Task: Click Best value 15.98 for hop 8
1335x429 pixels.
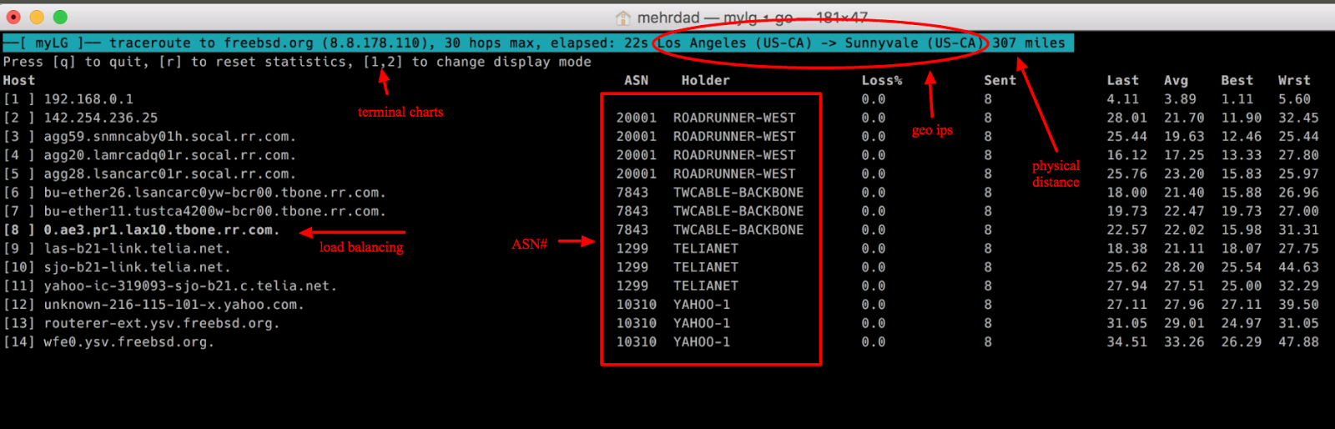Action: (x=1241, y=230)
